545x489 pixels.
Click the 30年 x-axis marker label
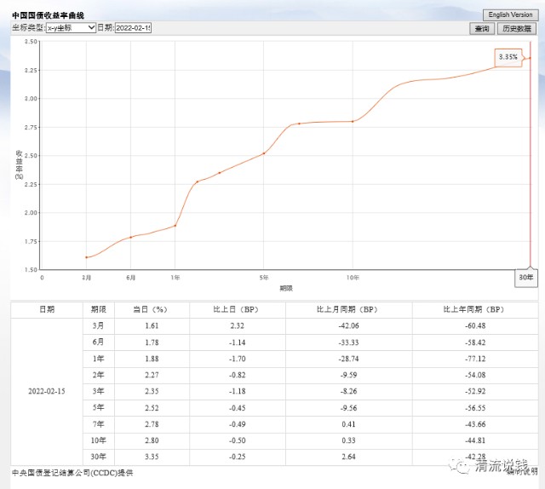tap(528, 278)
